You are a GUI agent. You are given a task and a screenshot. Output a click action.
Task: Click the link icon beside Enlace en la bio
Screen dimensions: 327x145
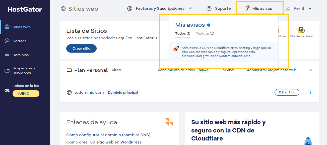click(x=7, y=90)
